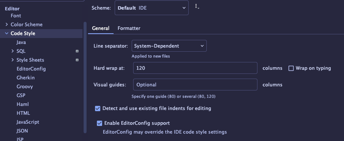Select Font in the settings tree

click(16, 16)
